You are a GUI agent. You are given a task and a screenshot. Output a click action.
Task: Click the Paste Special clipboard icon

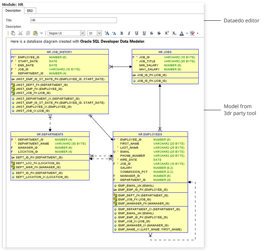(35, 33)
